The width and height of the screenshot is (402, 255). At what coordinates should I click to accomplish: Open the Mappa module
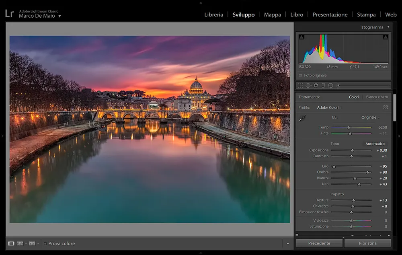(x=272, y=14)
